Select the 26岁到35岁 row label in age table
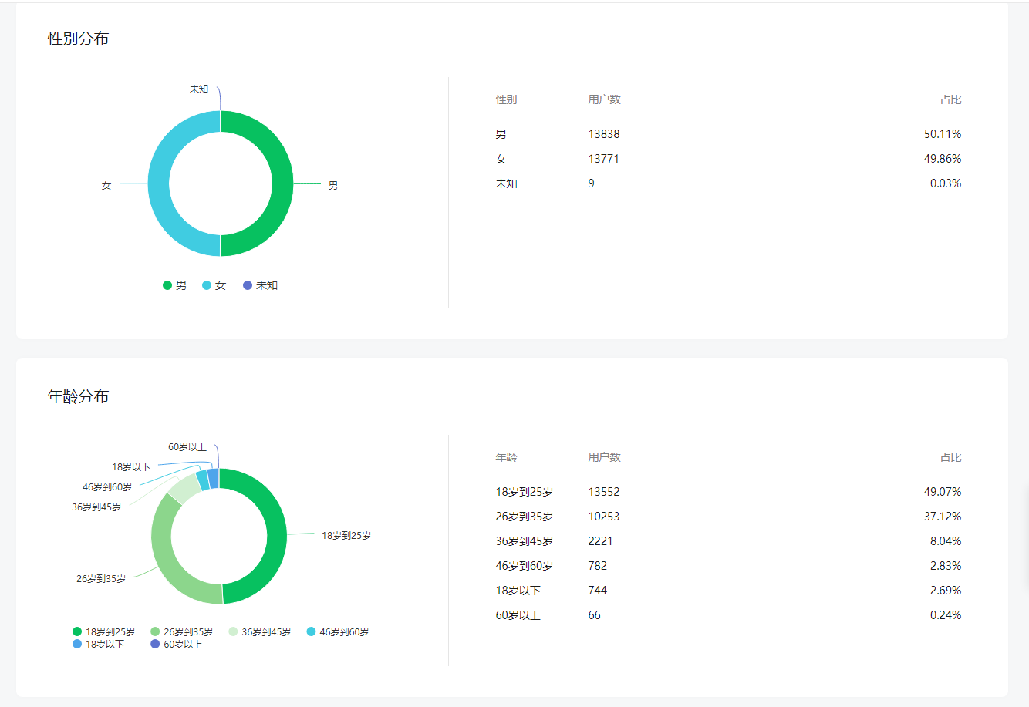The image size is (1029, 707). pyautogui.click(x=524, y=517)
